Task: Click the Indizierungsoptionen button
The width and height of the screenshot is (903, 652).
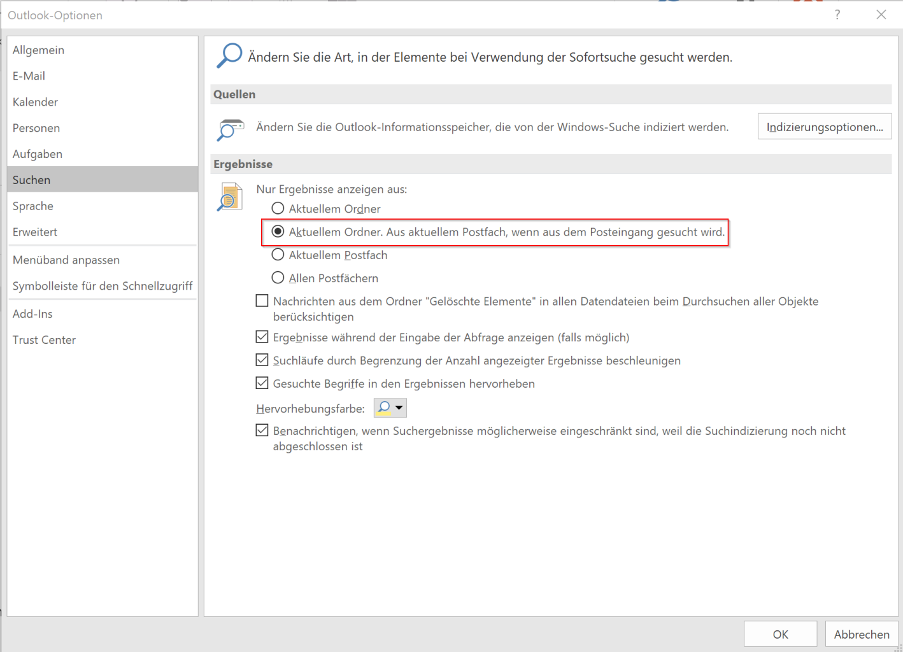Action: pyautogui.click(x=825, y=127)
